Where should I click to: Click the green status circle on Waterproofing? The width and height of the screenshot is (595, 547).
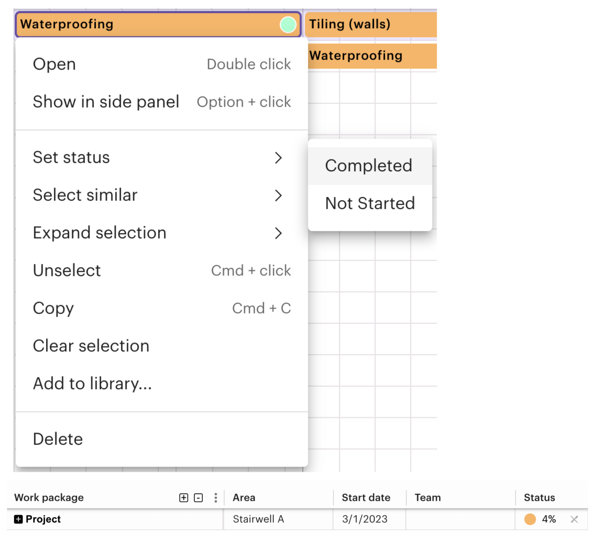(x=288, y=25)
